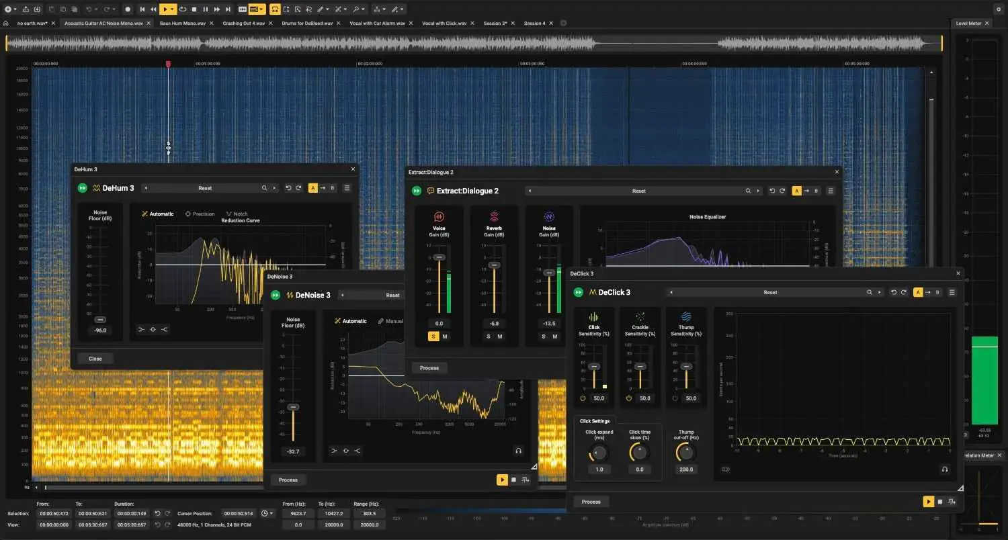The height and width of the screenshot is (540, 1008).
Task: Click the Extract:Dialogue 2 redo arrow icon
Action: (x=782, y=191)
